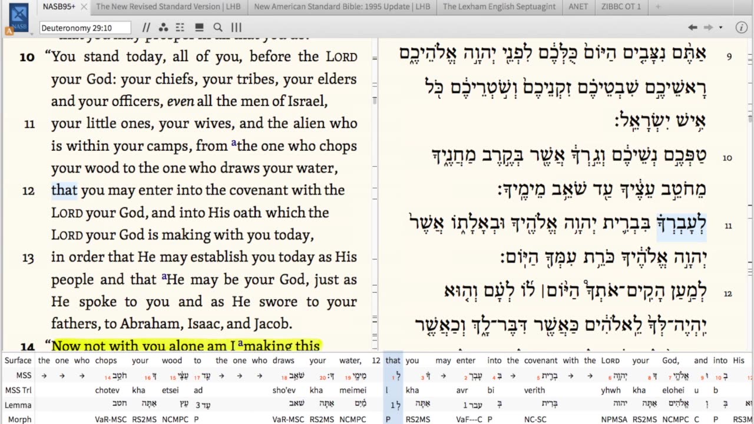Open the visual filters three-dots icon
Screen dimensions: 754x424
pyautogui.click(x=163, y=28)
